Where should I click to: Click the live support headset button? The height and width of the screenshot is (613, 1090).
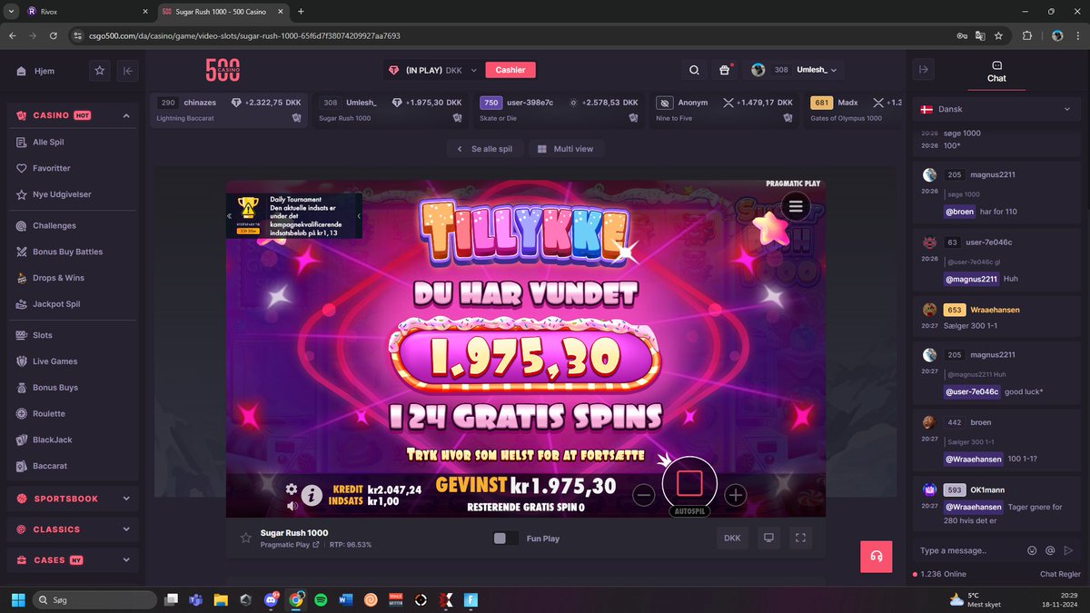pyautogui.click(x=877, y=557)
